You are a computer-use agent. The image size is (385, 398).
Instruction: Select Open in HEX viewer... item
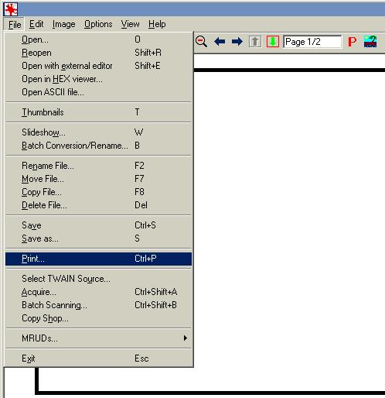(x=98, y=79)
